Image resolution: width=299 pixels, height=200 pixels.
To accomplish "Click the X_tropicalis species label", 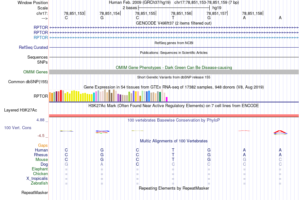I will (x=37, y=179).
